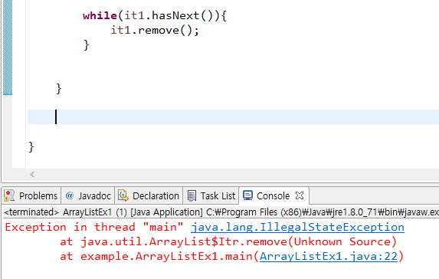
Task: Click the Exception in thread "main" text
Action: pyautogui.click(x=94, y=227)
